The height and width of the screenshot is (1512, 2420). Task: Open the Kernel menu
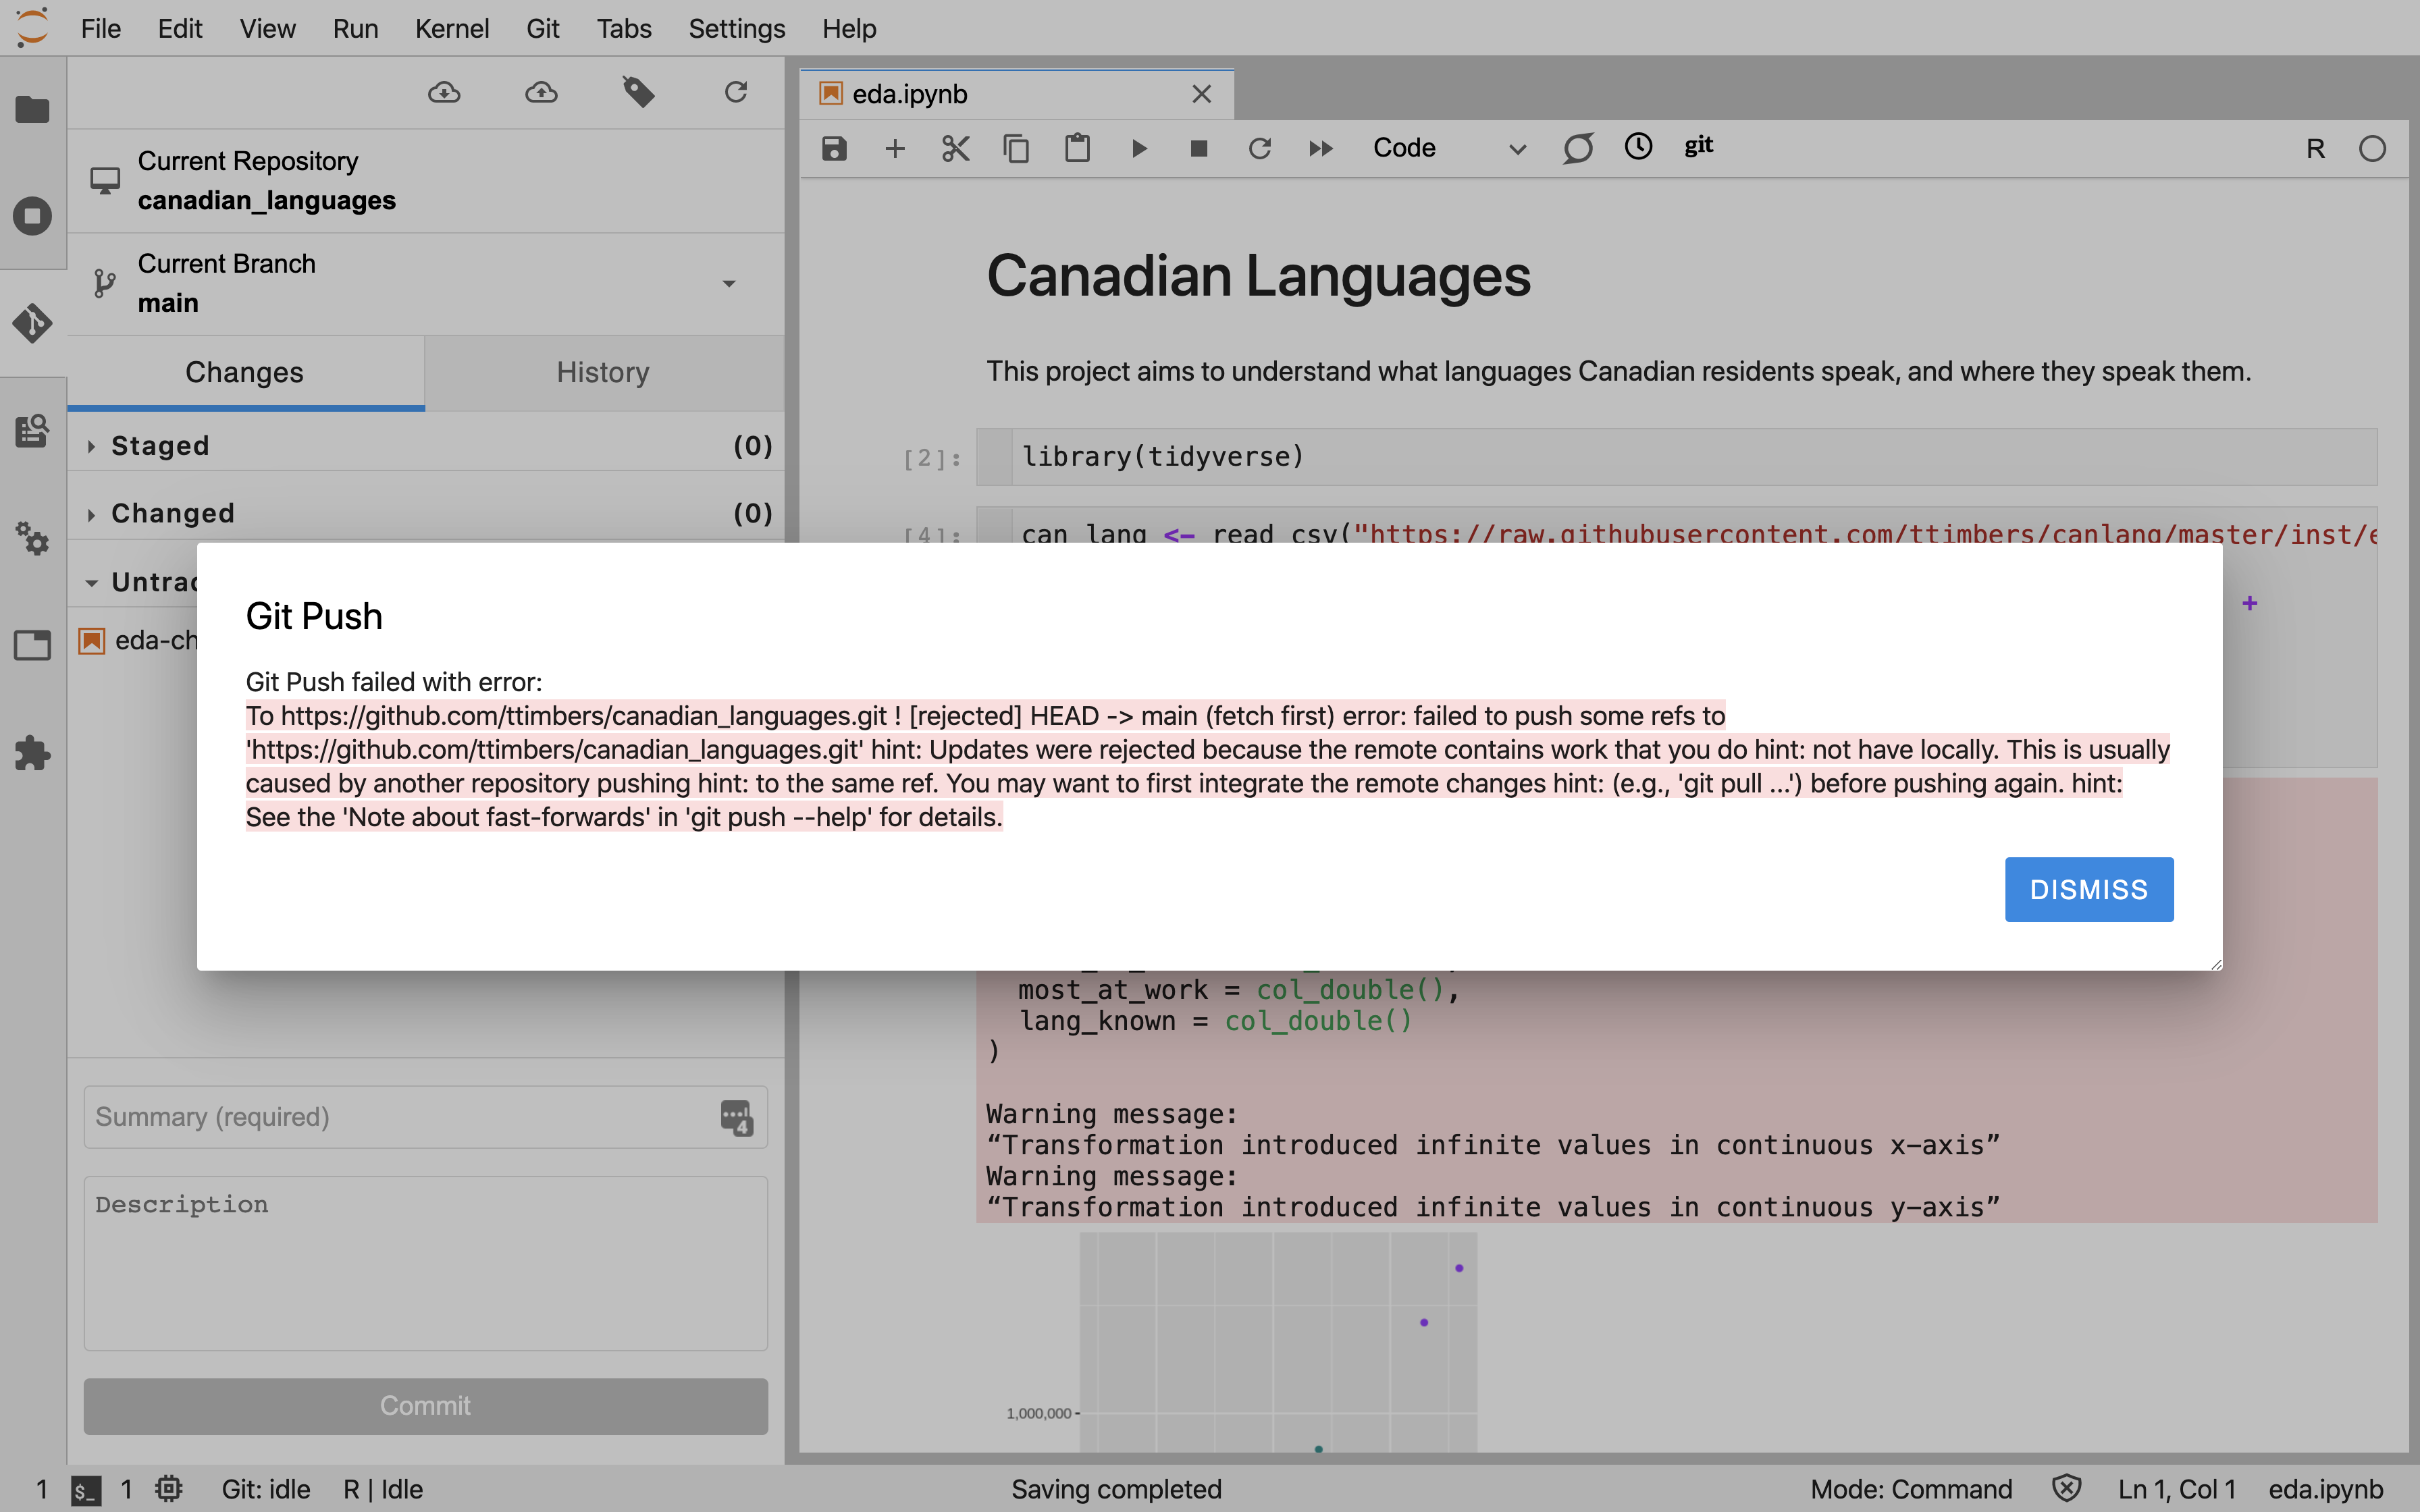(452, 28)
